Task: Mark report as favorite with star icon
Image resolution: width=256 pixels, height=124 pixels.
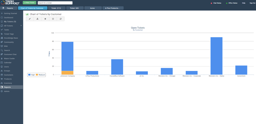Action: tap(45, 19)
